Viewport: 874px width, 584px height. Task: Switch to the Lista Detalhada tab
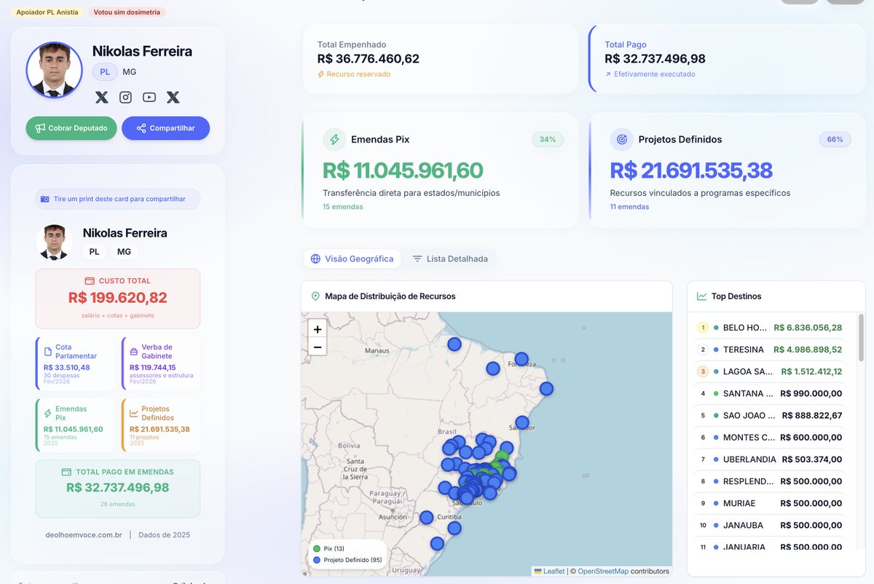[450, 259]
